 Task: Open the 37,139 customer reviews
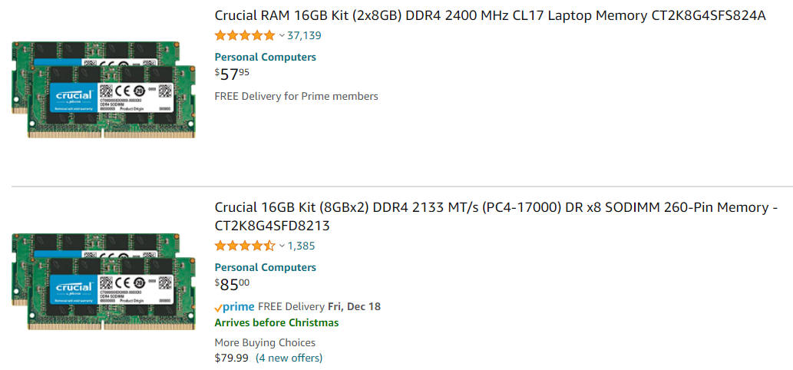[x=304, y=35]
